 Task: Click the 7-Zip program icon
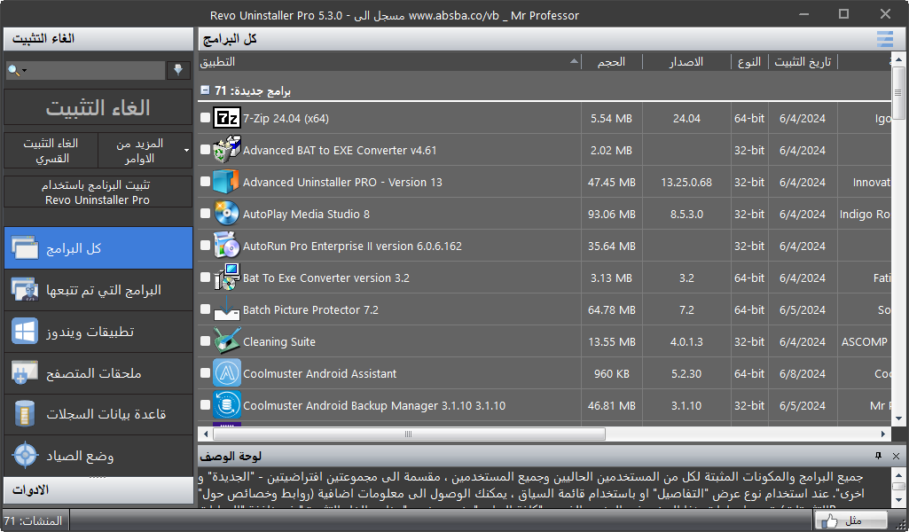pyautogui.click(x=228, y=118)
